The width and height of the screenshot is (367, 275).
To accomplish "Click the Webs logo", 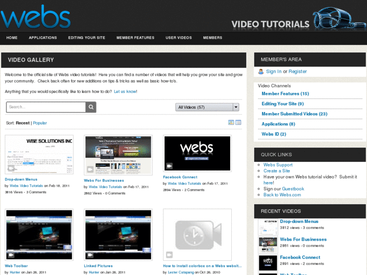I will click(35, 16).
